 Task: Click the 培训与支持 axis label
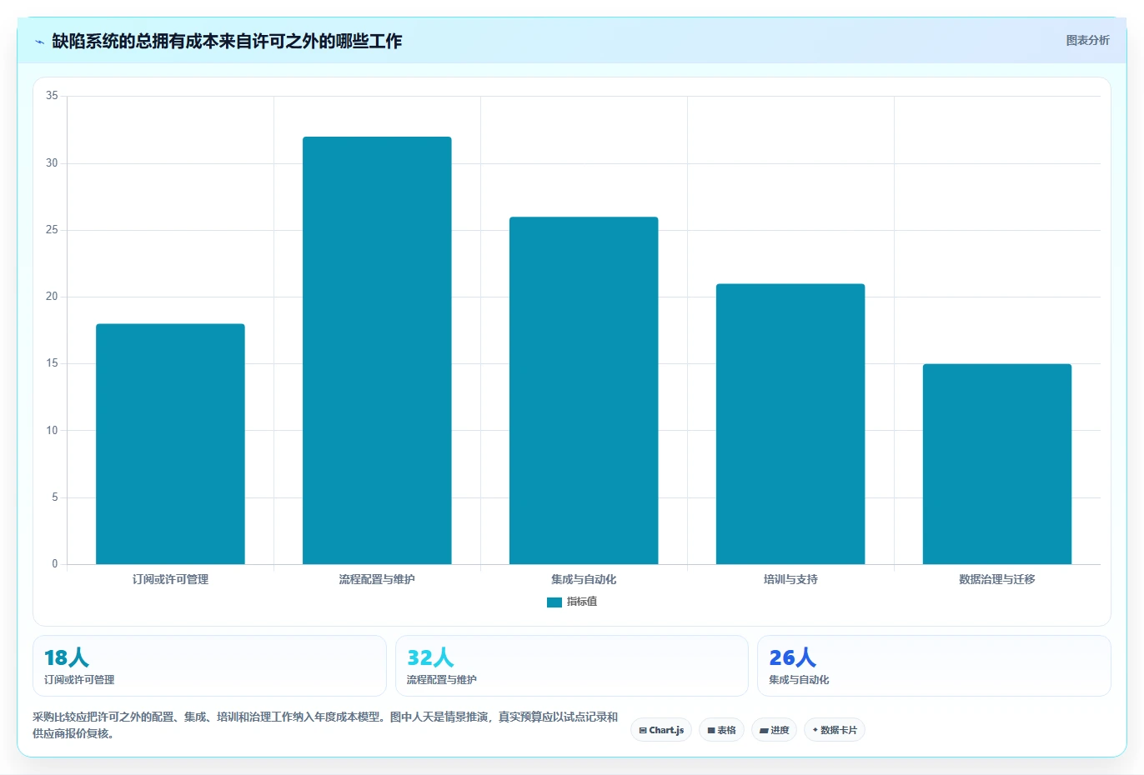[x=790, y=579]
